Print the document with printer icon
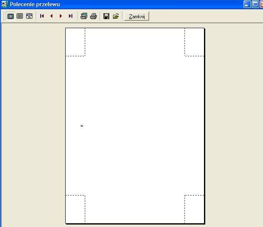Screen dimensions: 263x227 93,16
